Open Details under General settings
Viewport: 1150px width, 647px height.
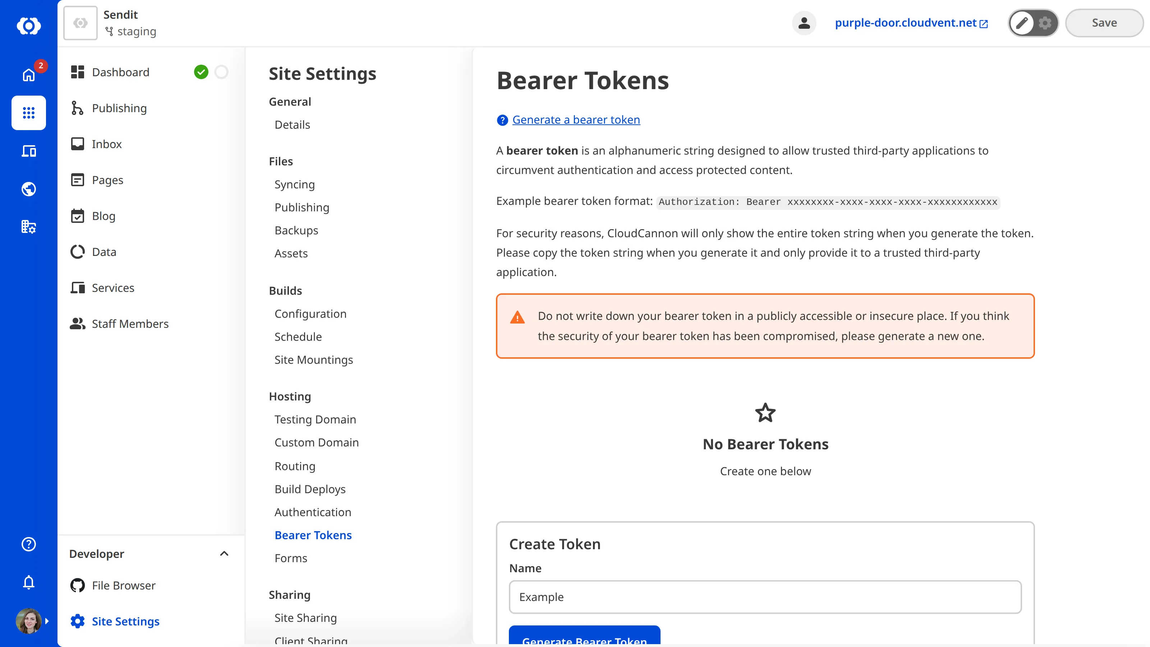pyautogui.click(x=292, y=125)
